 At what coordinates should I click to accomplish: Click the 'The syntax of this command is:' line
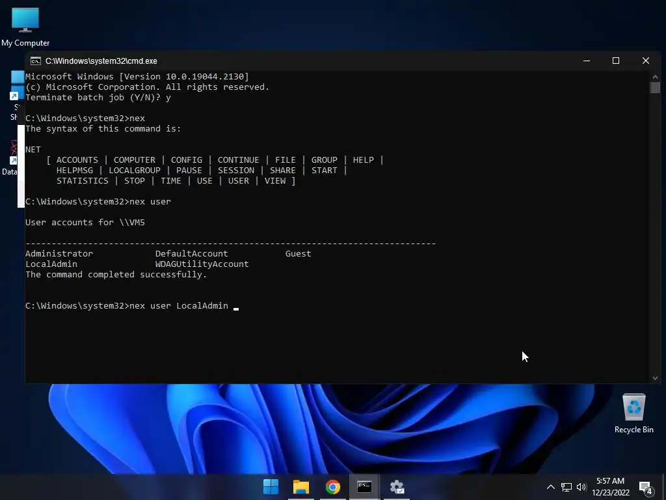tap(103, 129)
